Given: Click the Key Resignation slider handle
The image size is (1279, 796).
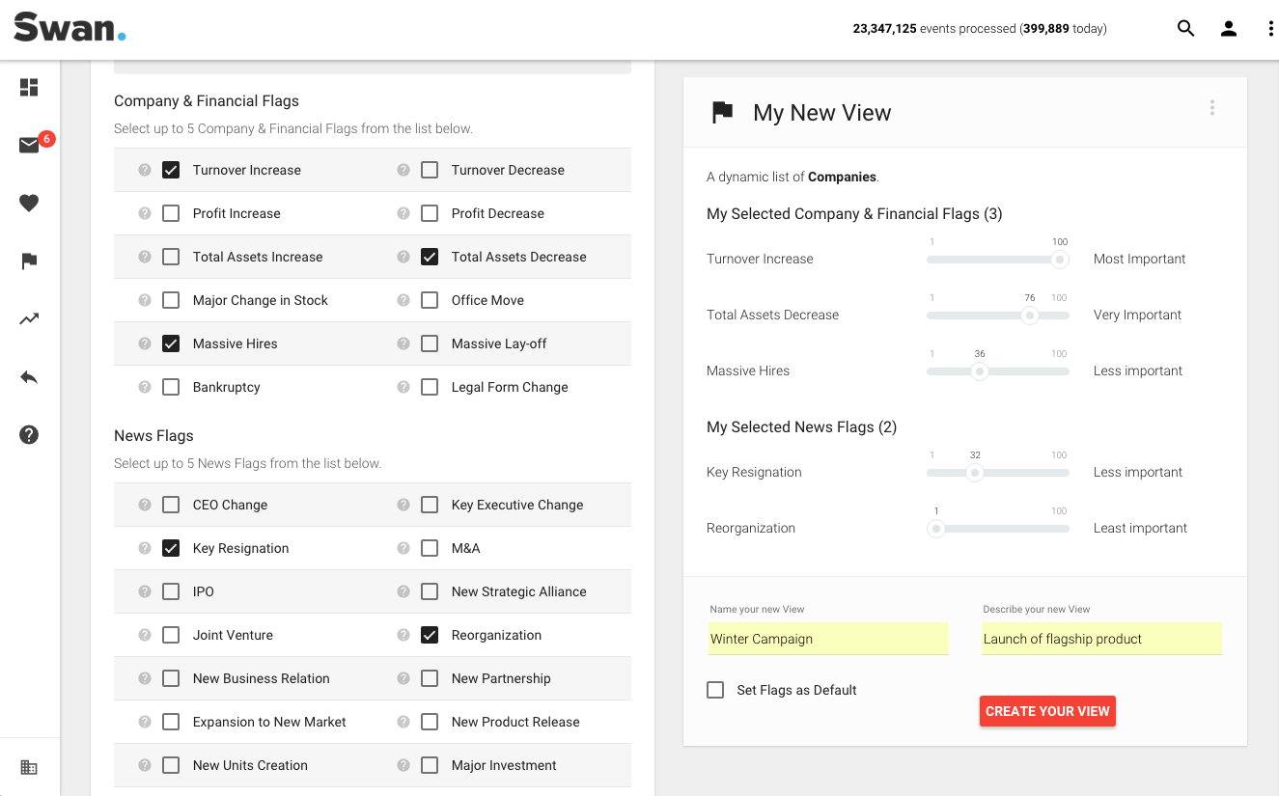Looking at the screenshot, I should point(975,473).
